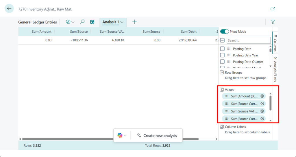Remove Sum(Amount (LC... value chip

(x=262, y=96)
